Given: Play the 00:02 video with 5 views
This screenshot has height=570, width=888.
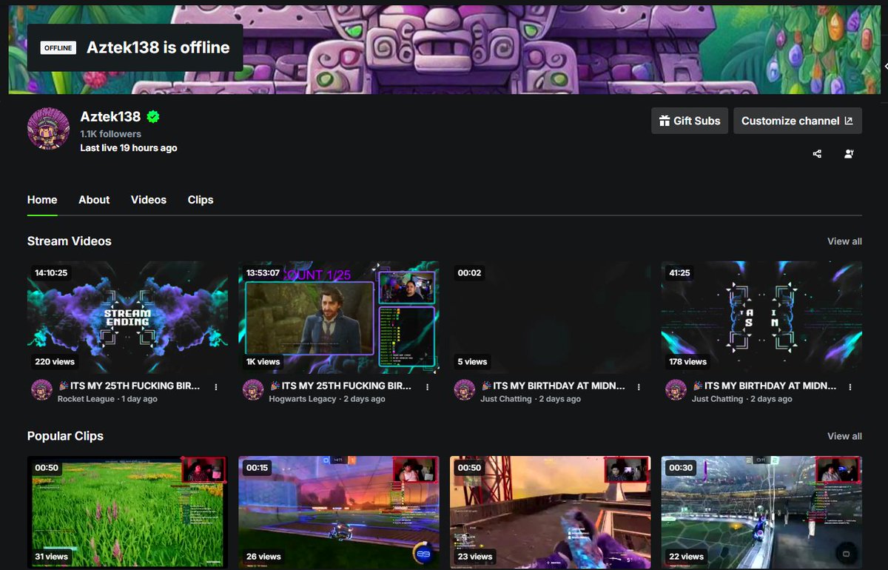Looking at the screenshot, I should pyautogui.click(x=550, y=318).
